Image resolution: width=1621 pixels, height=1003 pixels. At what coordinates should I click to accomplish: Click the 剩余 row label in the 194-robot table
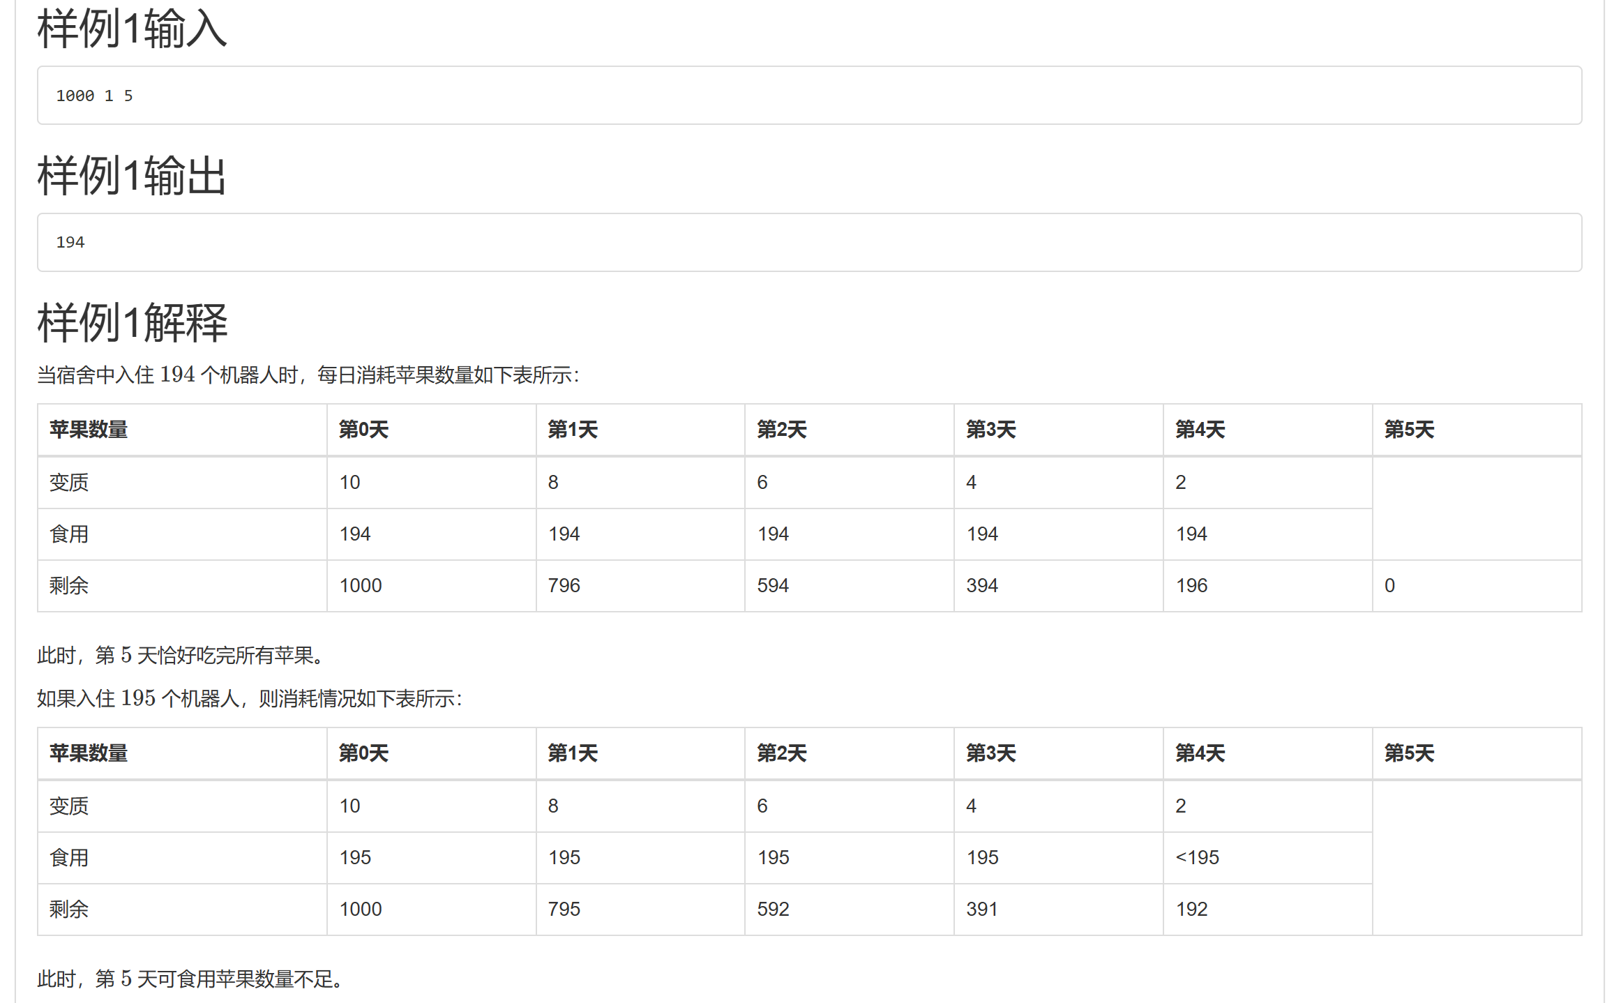click(69, 586)
